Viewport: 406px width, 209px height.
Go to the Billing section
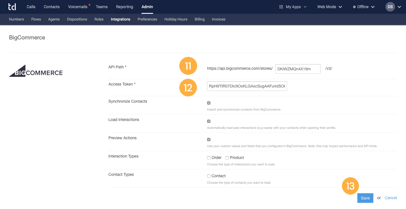[x=199, y=19]
